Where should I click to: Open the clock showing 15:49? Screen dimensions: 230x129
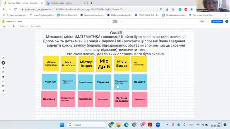216,125
